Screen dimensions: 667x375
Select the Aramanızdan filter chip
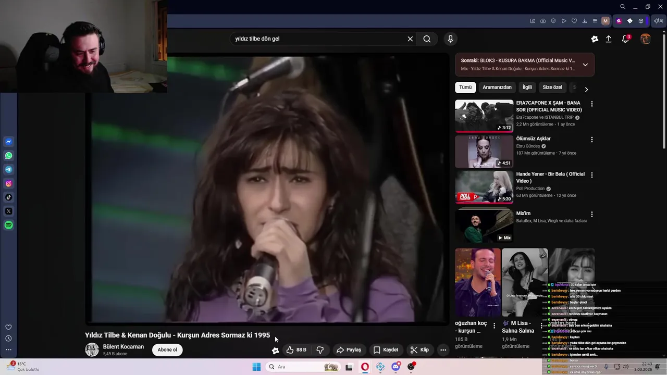pyautogui.click(x=497, y=87)
